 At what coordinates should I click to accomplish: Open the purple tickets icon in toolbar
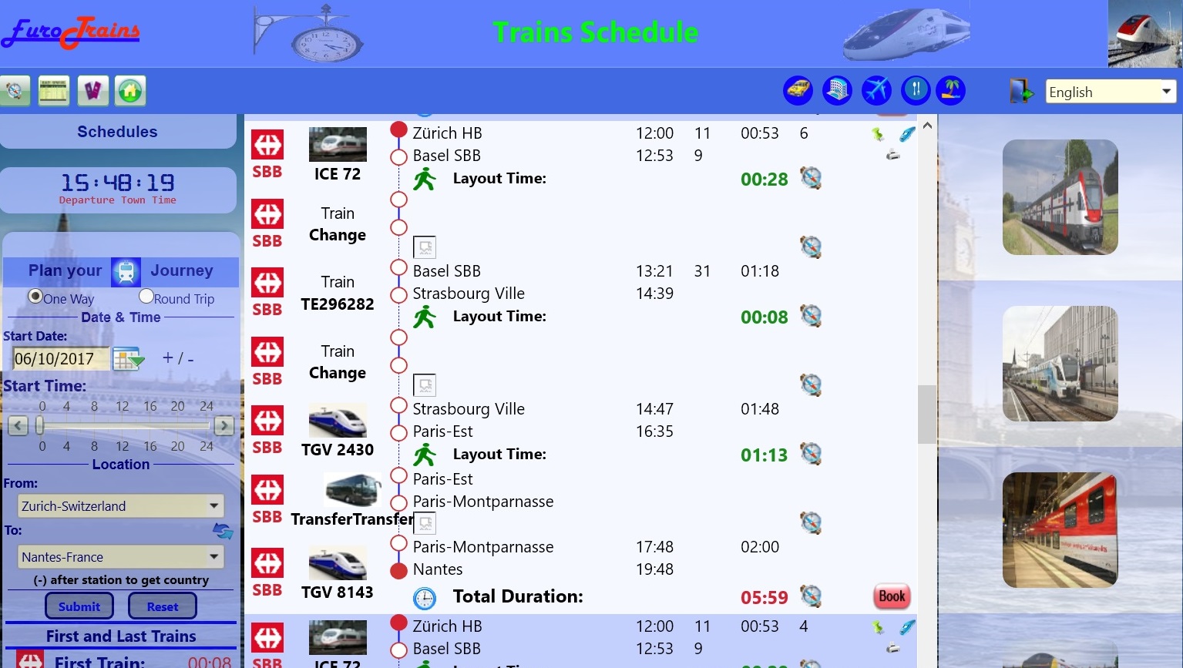click(92, 91)
